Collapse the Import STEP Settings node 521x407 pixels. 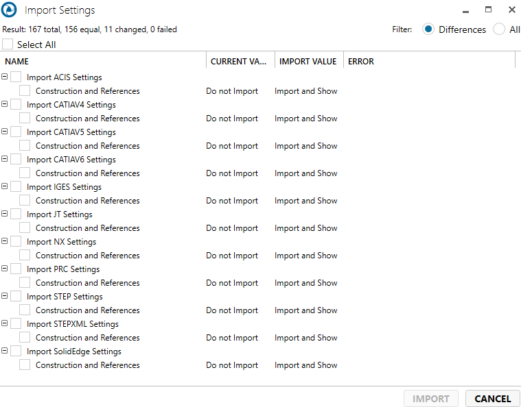coord(5,296)
